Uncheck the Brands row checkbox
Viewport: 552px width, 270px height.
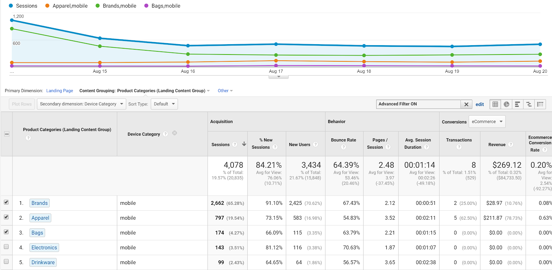point(6,202)
